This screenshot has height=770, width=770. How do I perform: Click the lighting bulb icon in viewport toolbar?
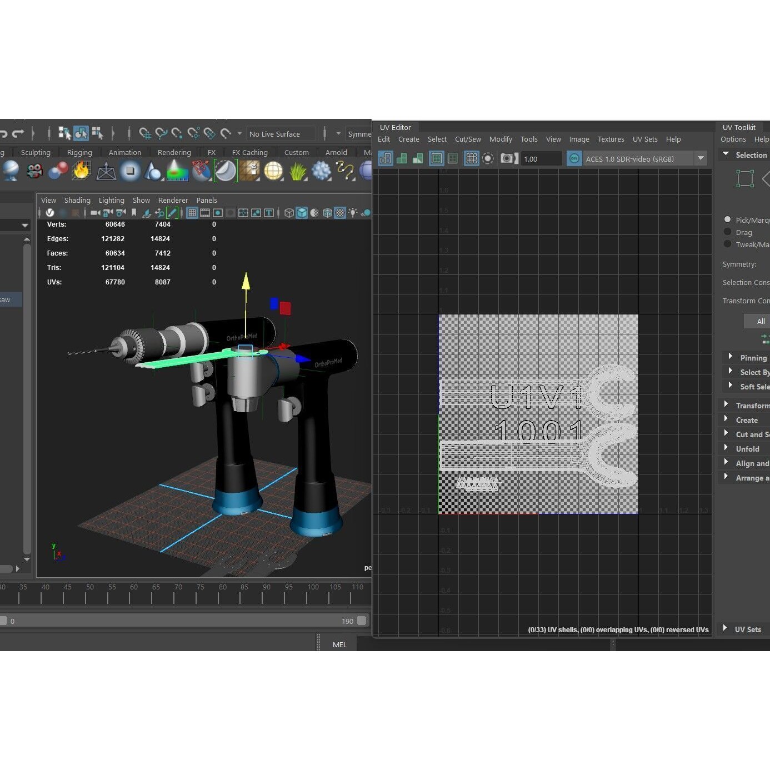click(352, 213)
